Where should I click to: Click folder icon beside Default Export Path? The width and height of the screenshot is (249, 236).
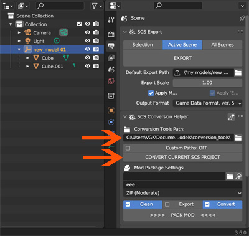[x=238, y=73]
